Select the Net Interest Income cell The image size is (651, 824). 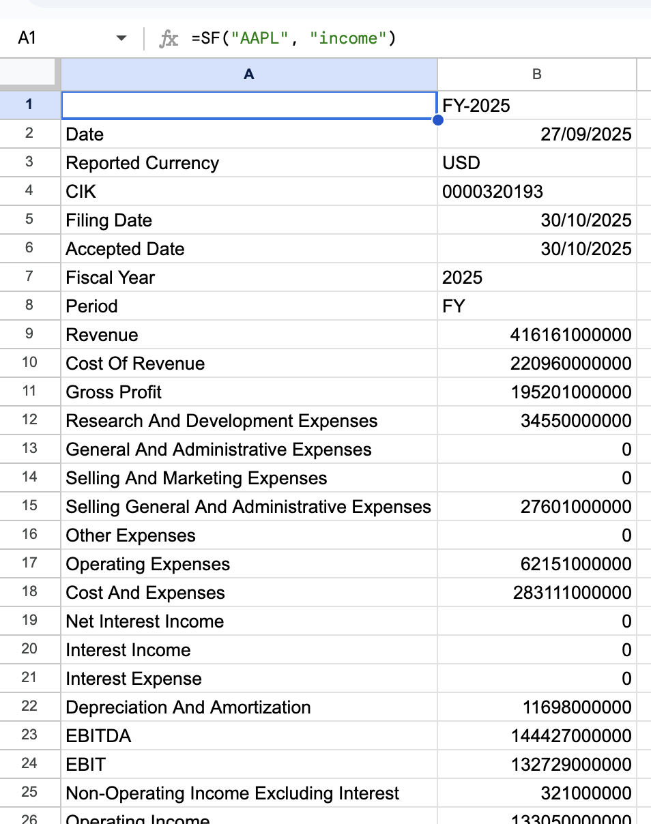[x=249, y=621]
